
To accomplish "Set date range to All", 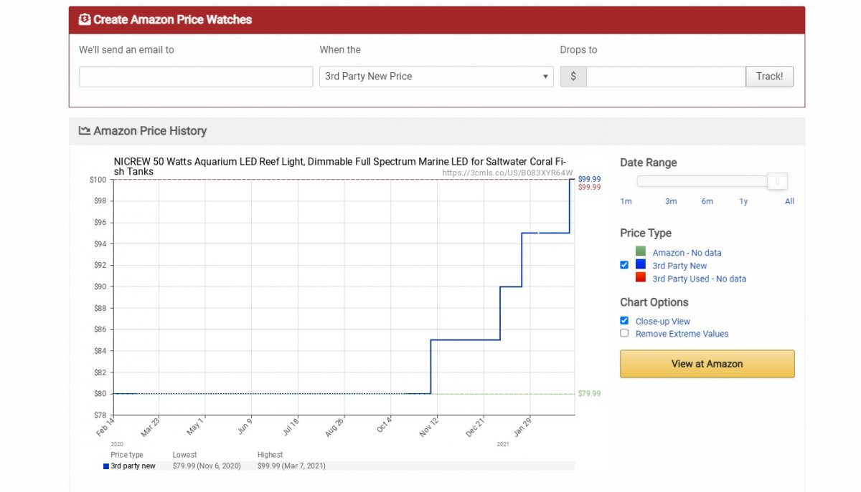I will (790, 201).
